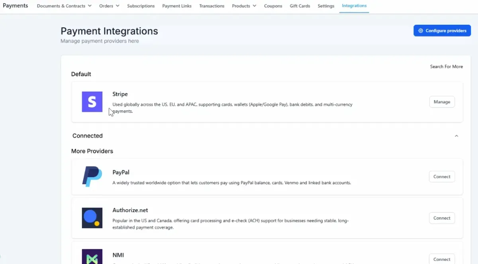The image size is (478, 264).
Task: Click the Authorize.net description text
Action: coord(231,224)
